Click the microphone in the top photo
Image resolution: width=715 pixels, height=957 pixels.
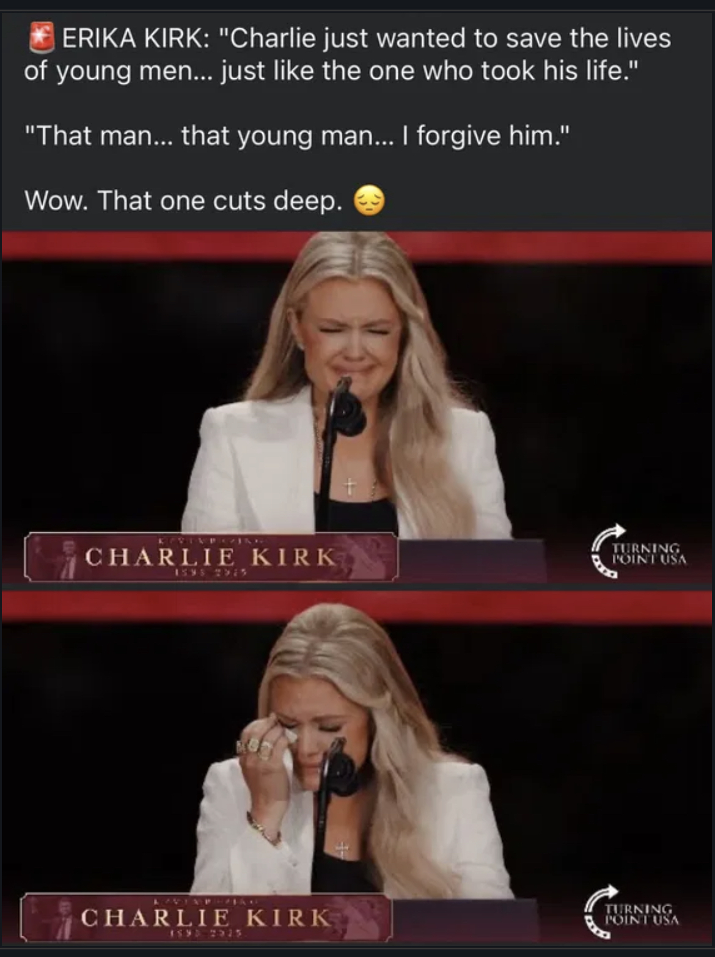coord(346,408)
